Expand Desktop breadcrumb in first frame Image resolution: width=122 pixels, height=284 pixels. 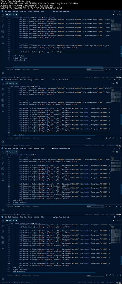click(x=28, y=18)
